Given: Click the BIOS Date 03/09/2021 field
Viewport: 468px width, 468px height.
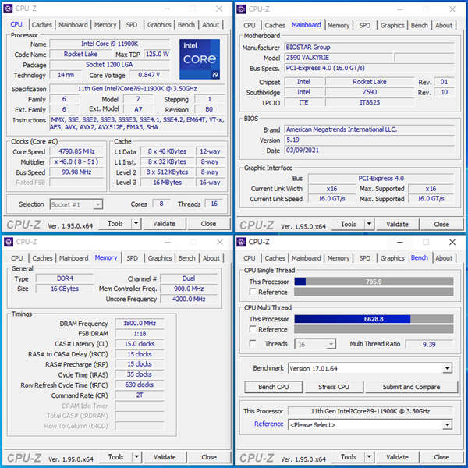Looking at the screenshot, I should point(369,150).
